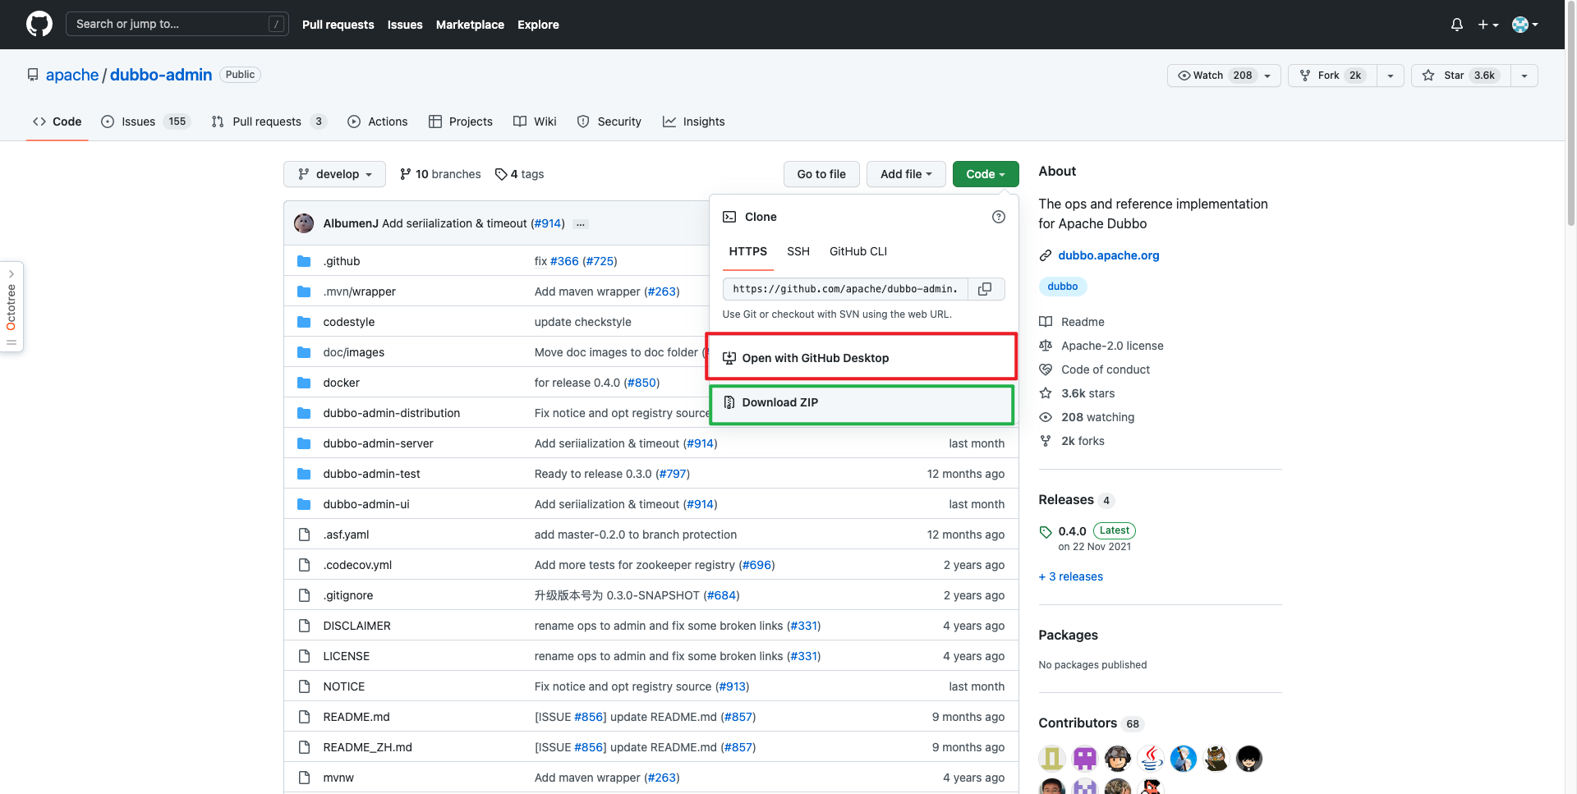This screenshot has height=794, width=1577.
Task: Open the dubbo-admin-server folder
Action: [378, 443]
